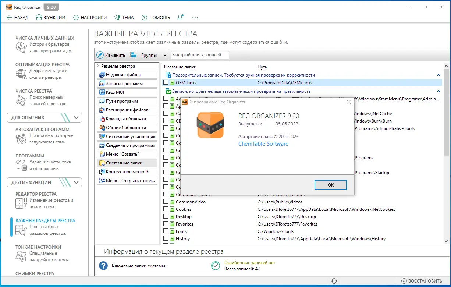Collapse the Разделы реестра tree header

99,66
